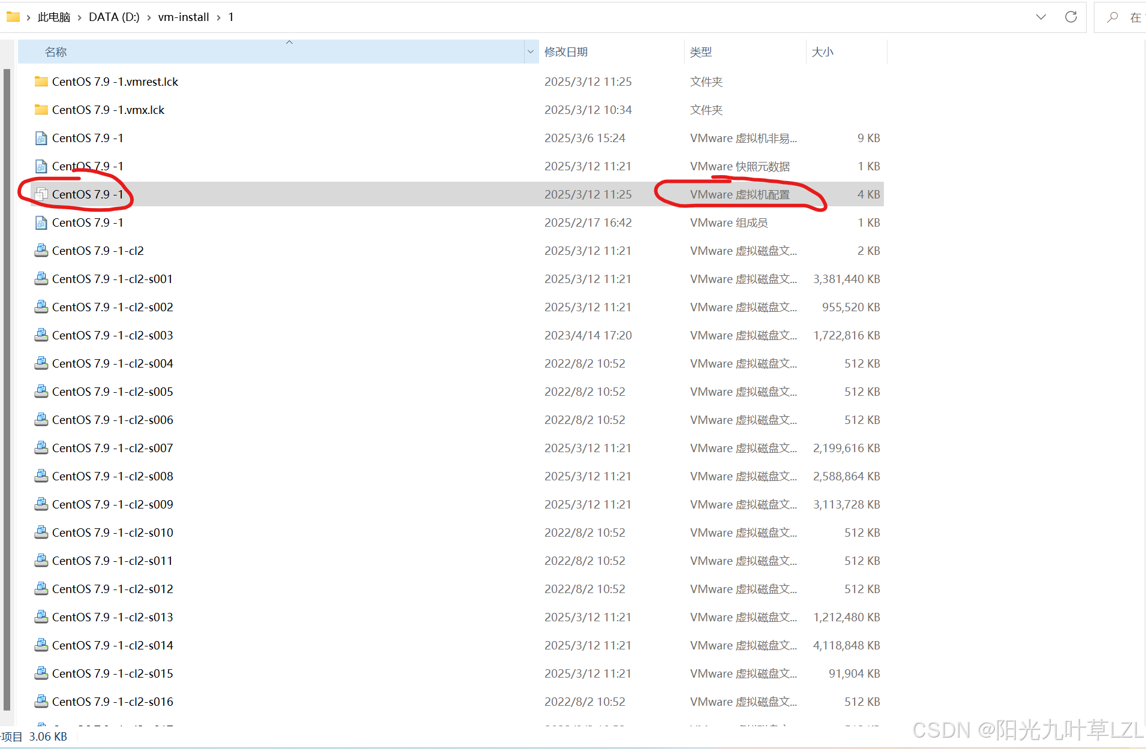Click the folder icon of CentOS 7.9 -1.vmx.lck
Viewport: 1146px width, 749px height.
click(x=41, y=110)
